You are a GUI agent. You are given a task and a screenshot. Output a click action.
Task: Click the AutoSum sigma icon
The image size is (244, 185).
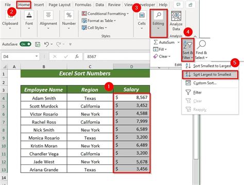pyautogui.click(x=155, y=42)
